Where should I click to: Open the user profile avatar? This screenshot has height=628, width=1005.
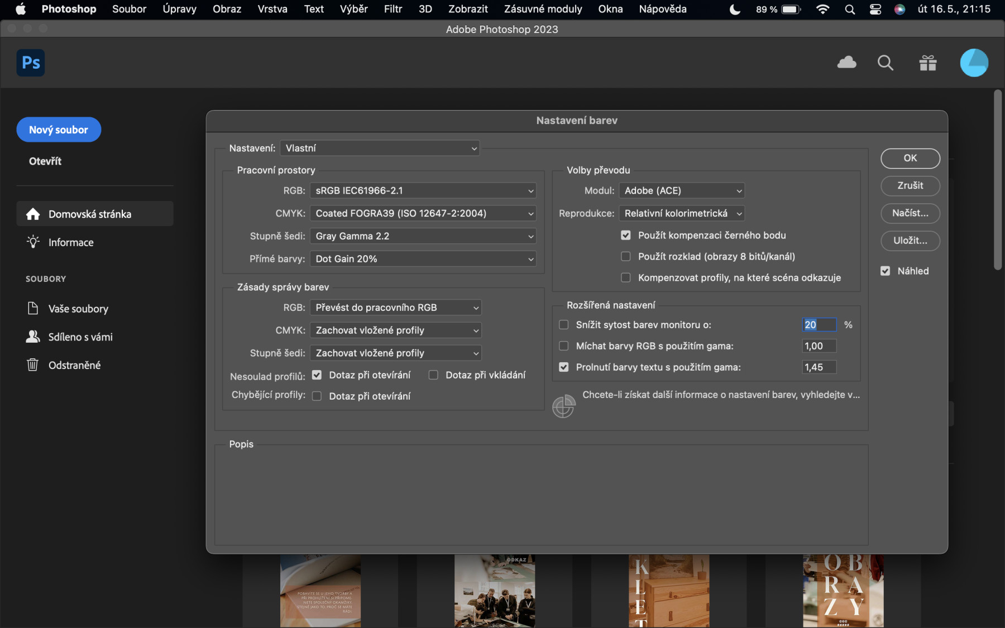pyautogui.click(x=974, y=63)
